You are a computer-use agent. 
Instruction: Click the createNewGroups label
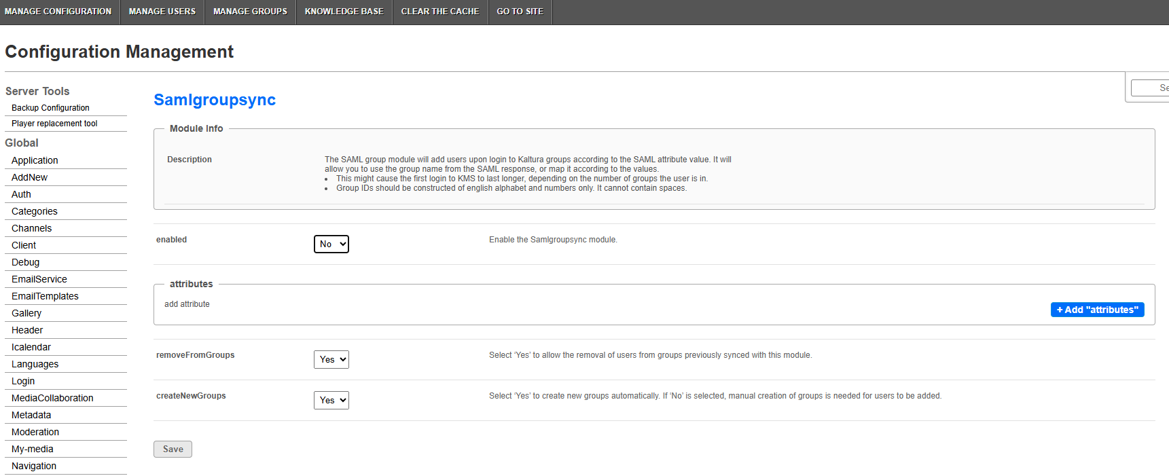point(191,396)
